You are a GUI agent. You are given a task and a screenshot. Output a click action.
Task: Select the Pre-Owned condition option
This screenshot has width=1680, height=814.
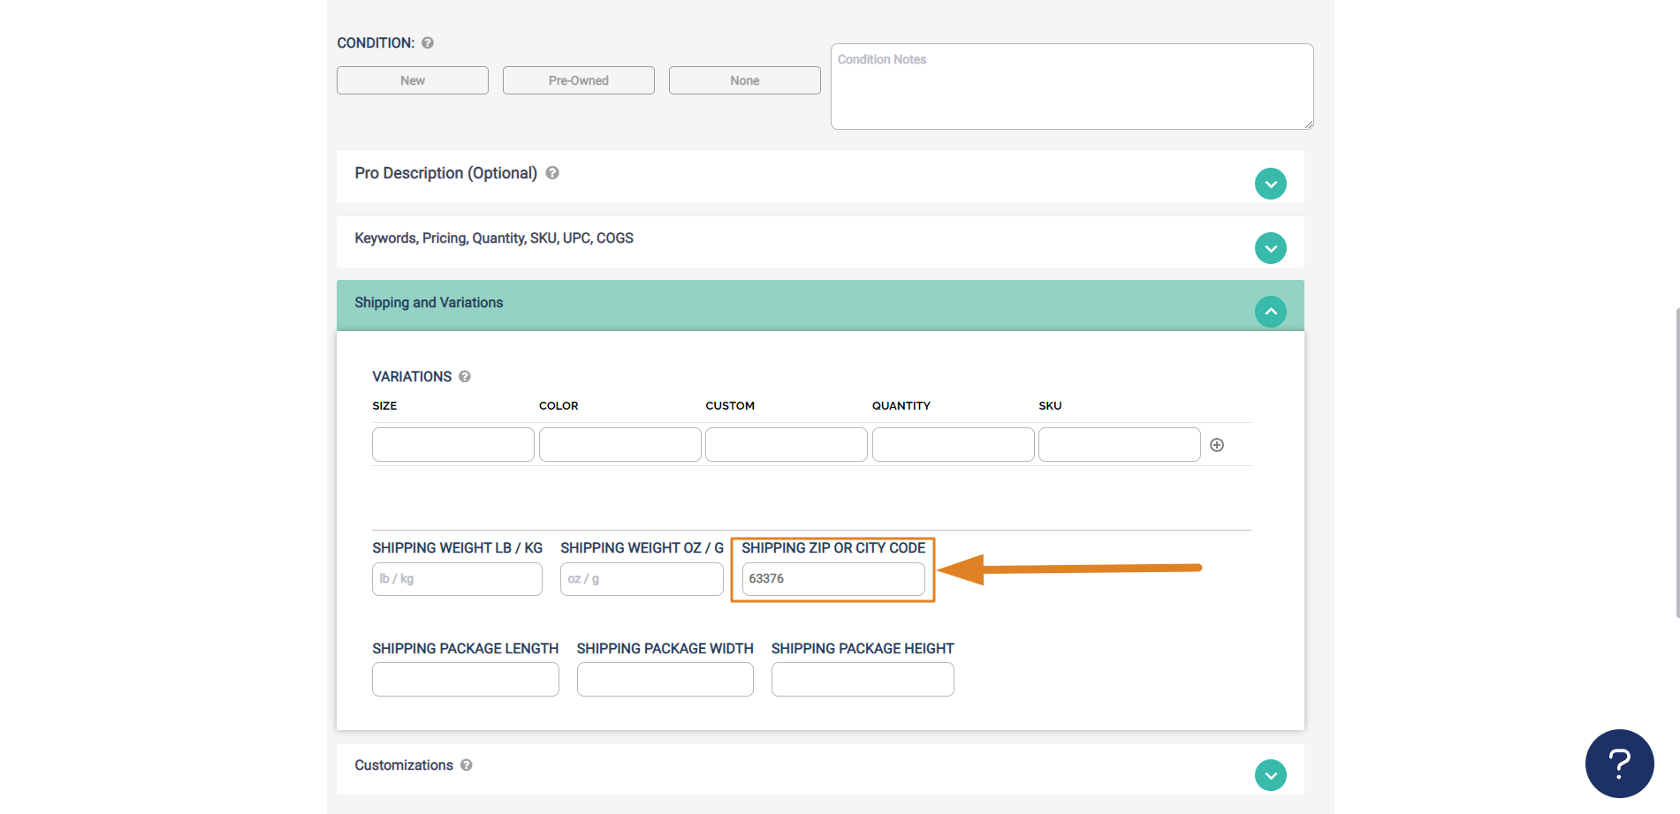pyautogui.click(x=579, y=80)
